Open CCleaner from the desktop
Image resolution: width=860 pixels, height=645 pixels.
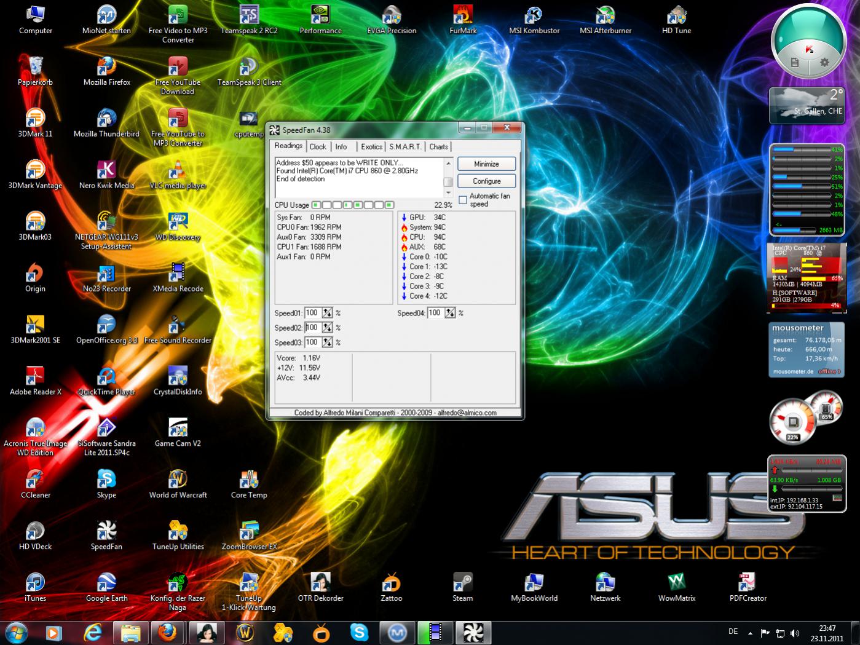[x=35, y=483]
